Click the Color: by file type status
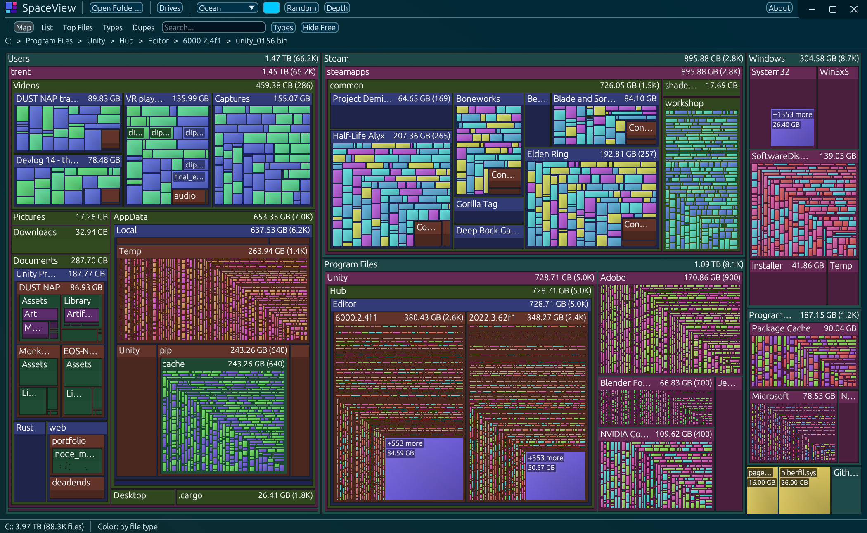This screenshot has width=867, height=533. click(x=128, y=526)
